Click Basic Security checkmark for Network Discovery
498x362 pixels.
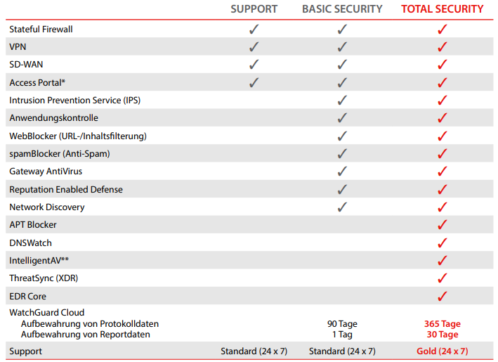tap(342, 207)
